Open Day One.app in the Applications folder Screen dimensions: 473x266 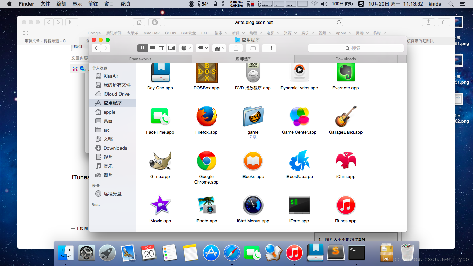point(160,73)
